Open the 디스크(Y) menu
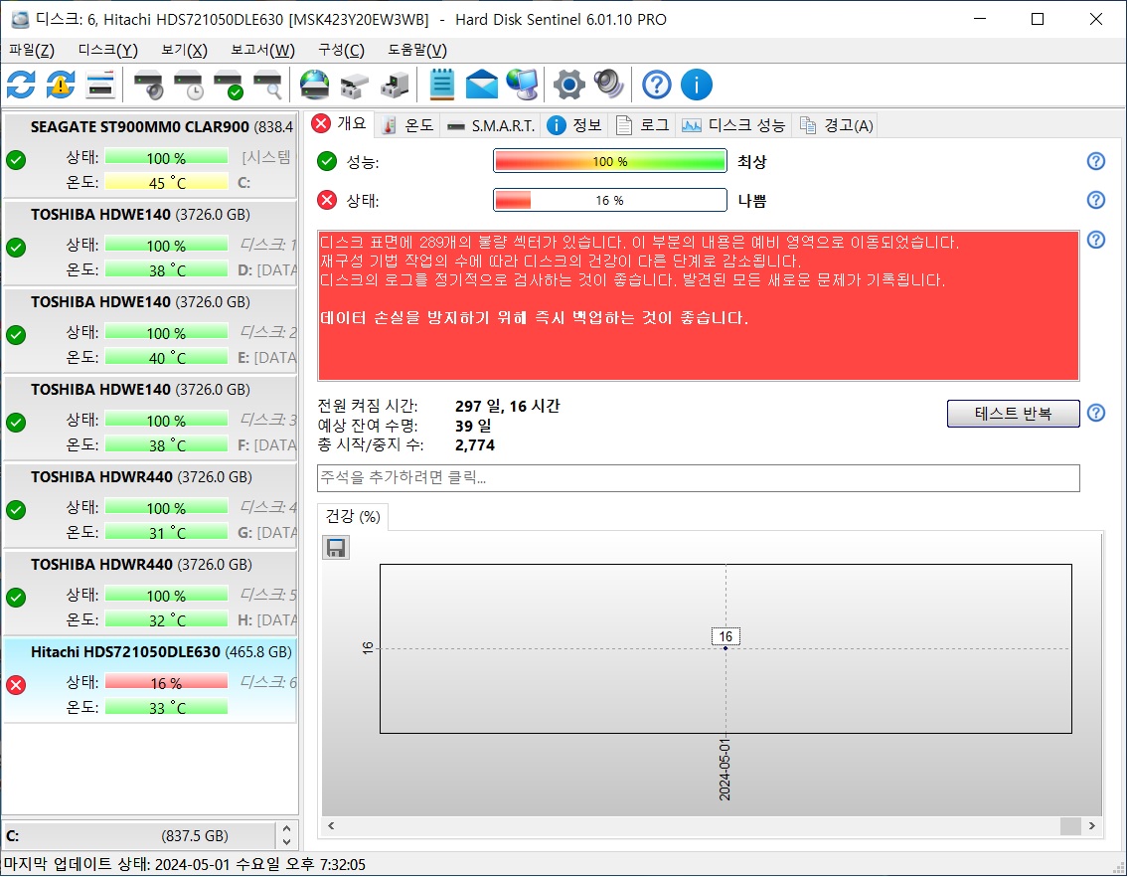Screen dimensions: 1128x877 pyautogui.click(x=108, y=51)
